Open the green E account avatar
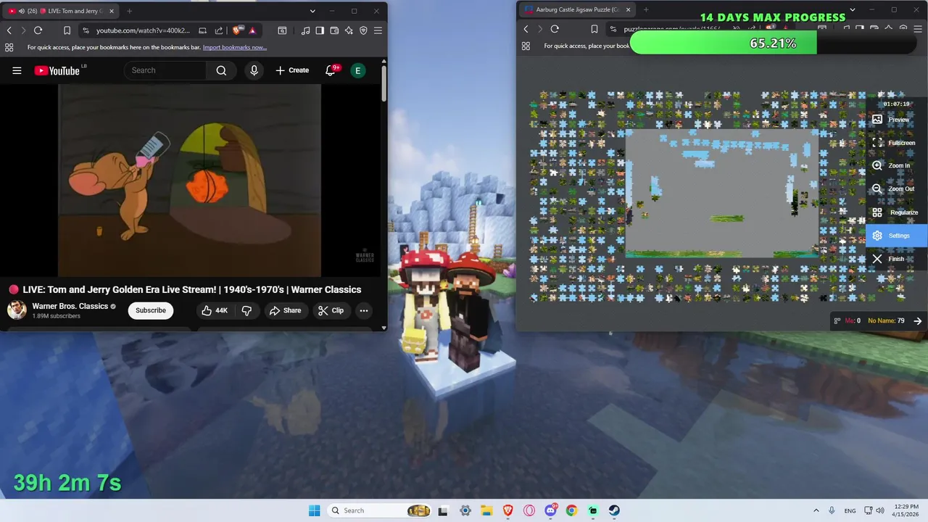This screenshot has width=928, height=522. 357,70
